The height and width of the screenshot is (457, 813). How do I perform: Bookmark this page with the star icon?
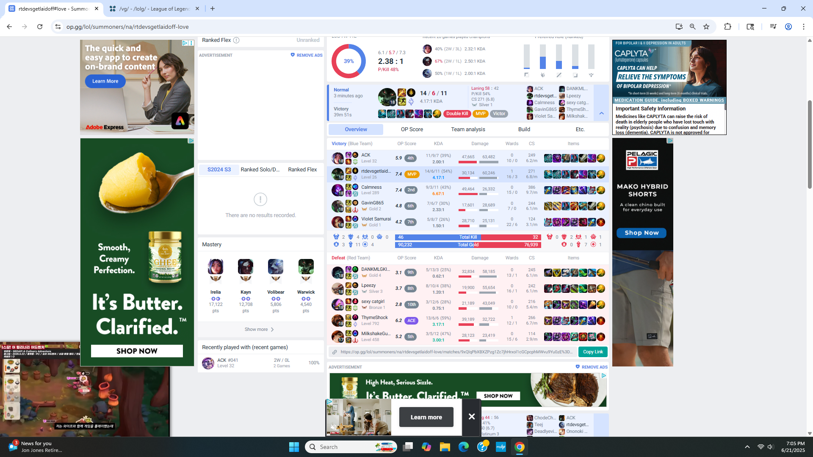point(706,27)
